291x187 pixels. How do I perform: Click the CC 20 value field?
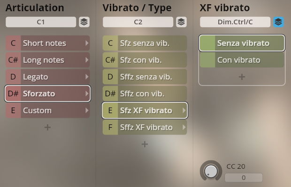244,178
